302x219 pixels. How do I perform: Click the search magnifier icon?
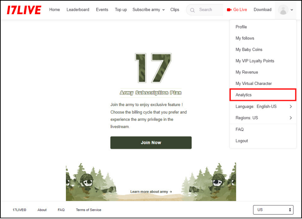coord(192,10)
